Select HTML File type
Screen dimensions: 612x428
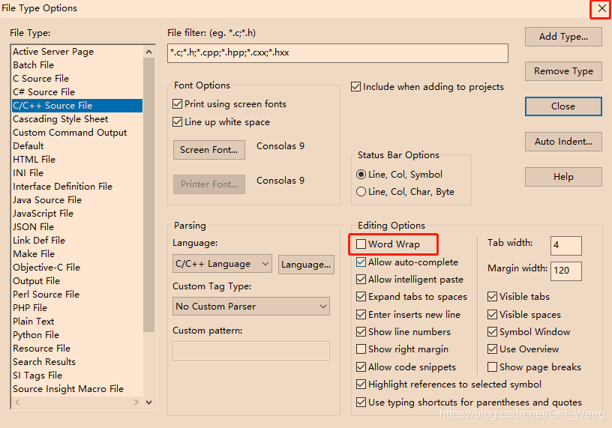click(x=77, y=160)
